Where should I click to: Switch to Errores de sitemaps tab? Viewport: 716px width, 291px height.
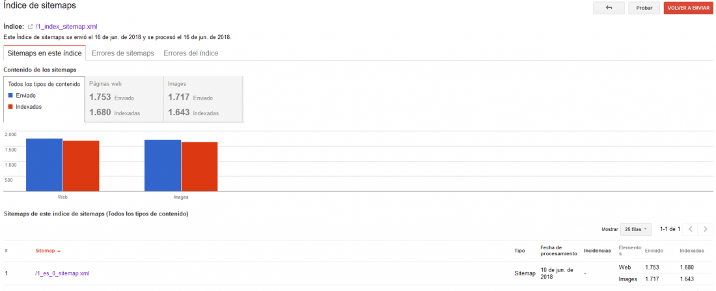tap(123, 53)
